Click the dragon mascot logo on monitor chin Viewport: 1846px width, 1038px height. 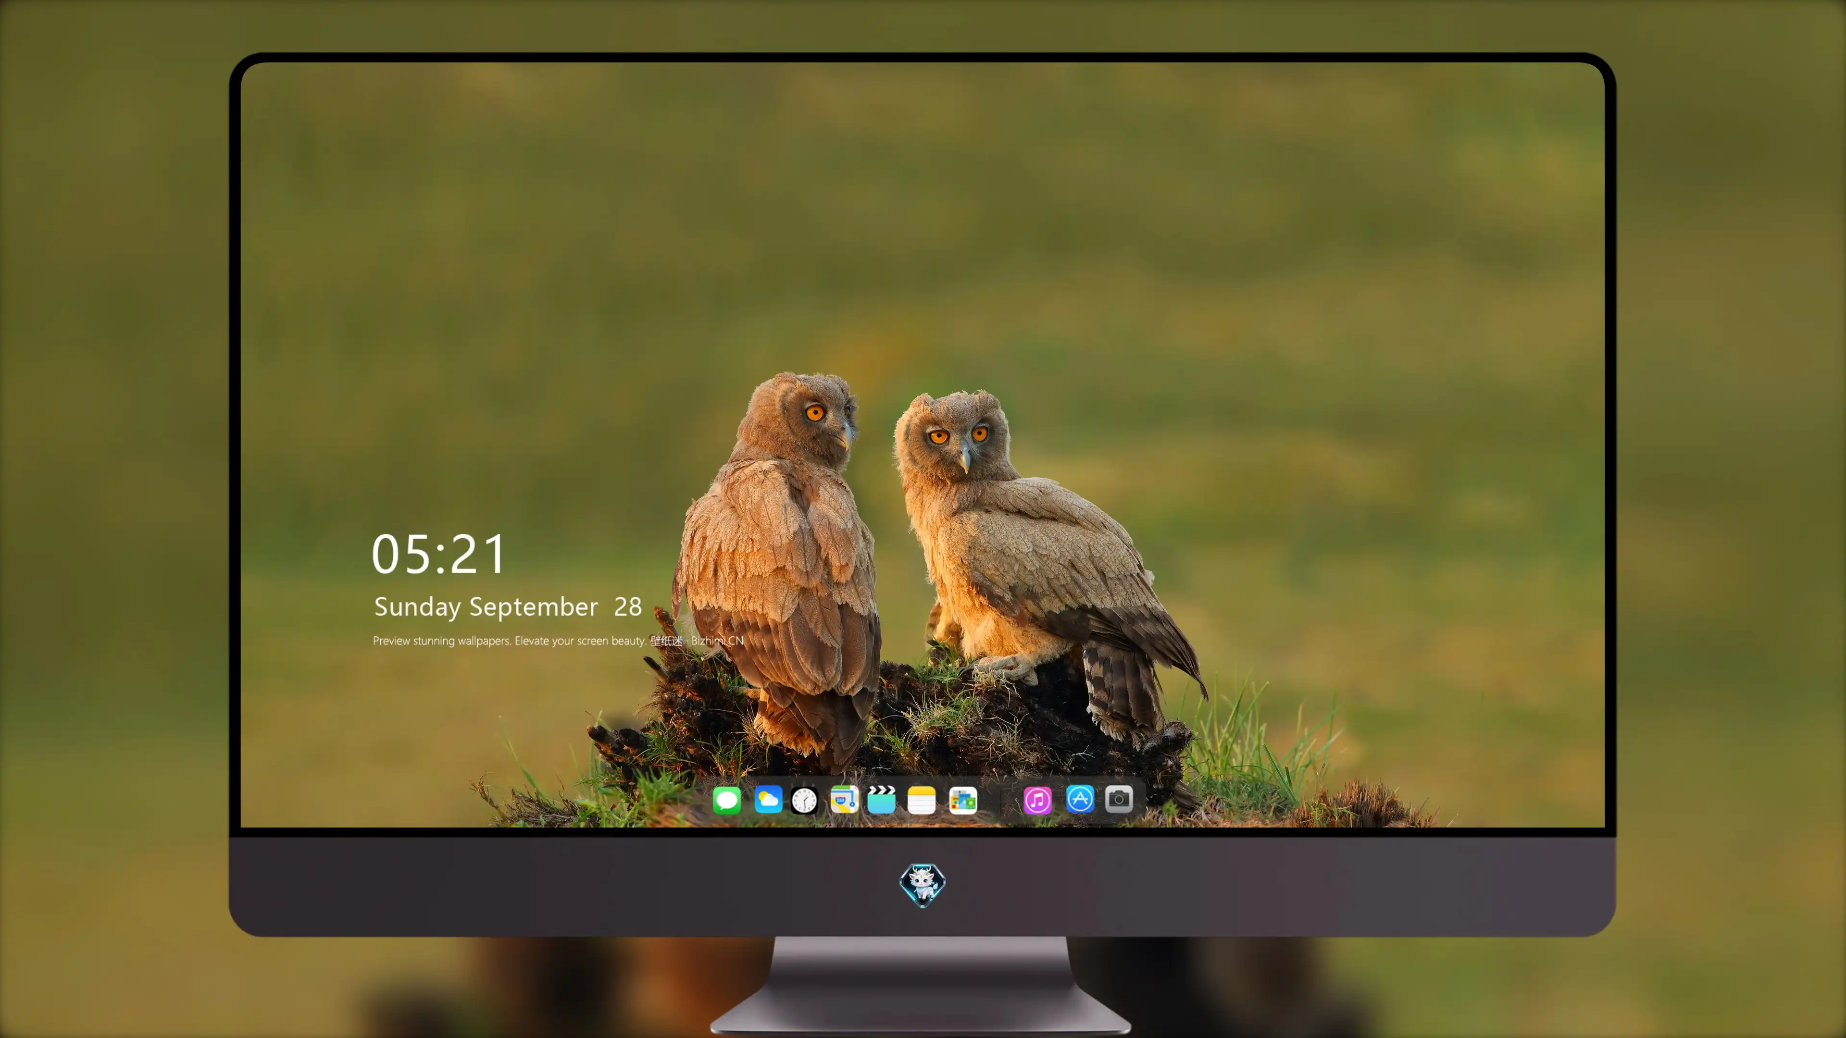click(x=923, y=885)
